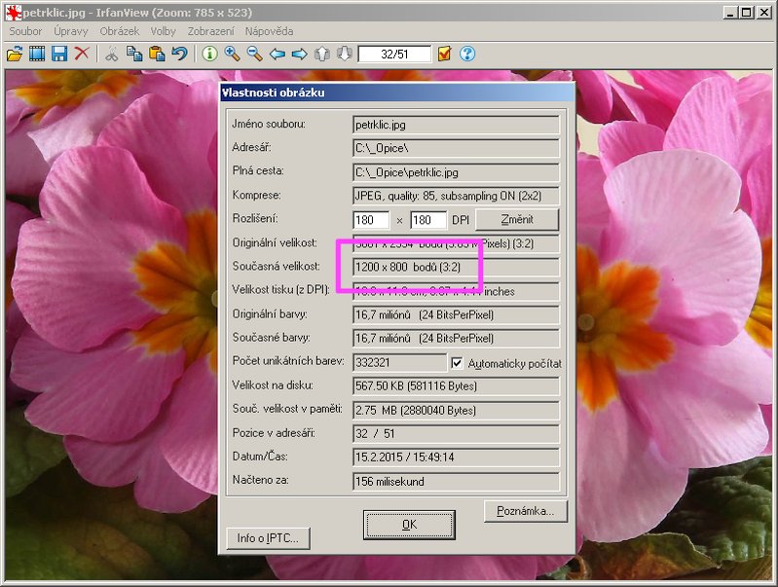The height and width of the screenshot is (587, 778).
Task: Click the Originální barvy value 16,7 miliónů
Action: coord(456,314)
